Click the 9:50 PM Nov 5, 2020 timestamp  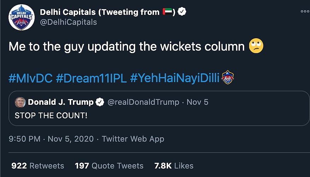tap(51, 139)
